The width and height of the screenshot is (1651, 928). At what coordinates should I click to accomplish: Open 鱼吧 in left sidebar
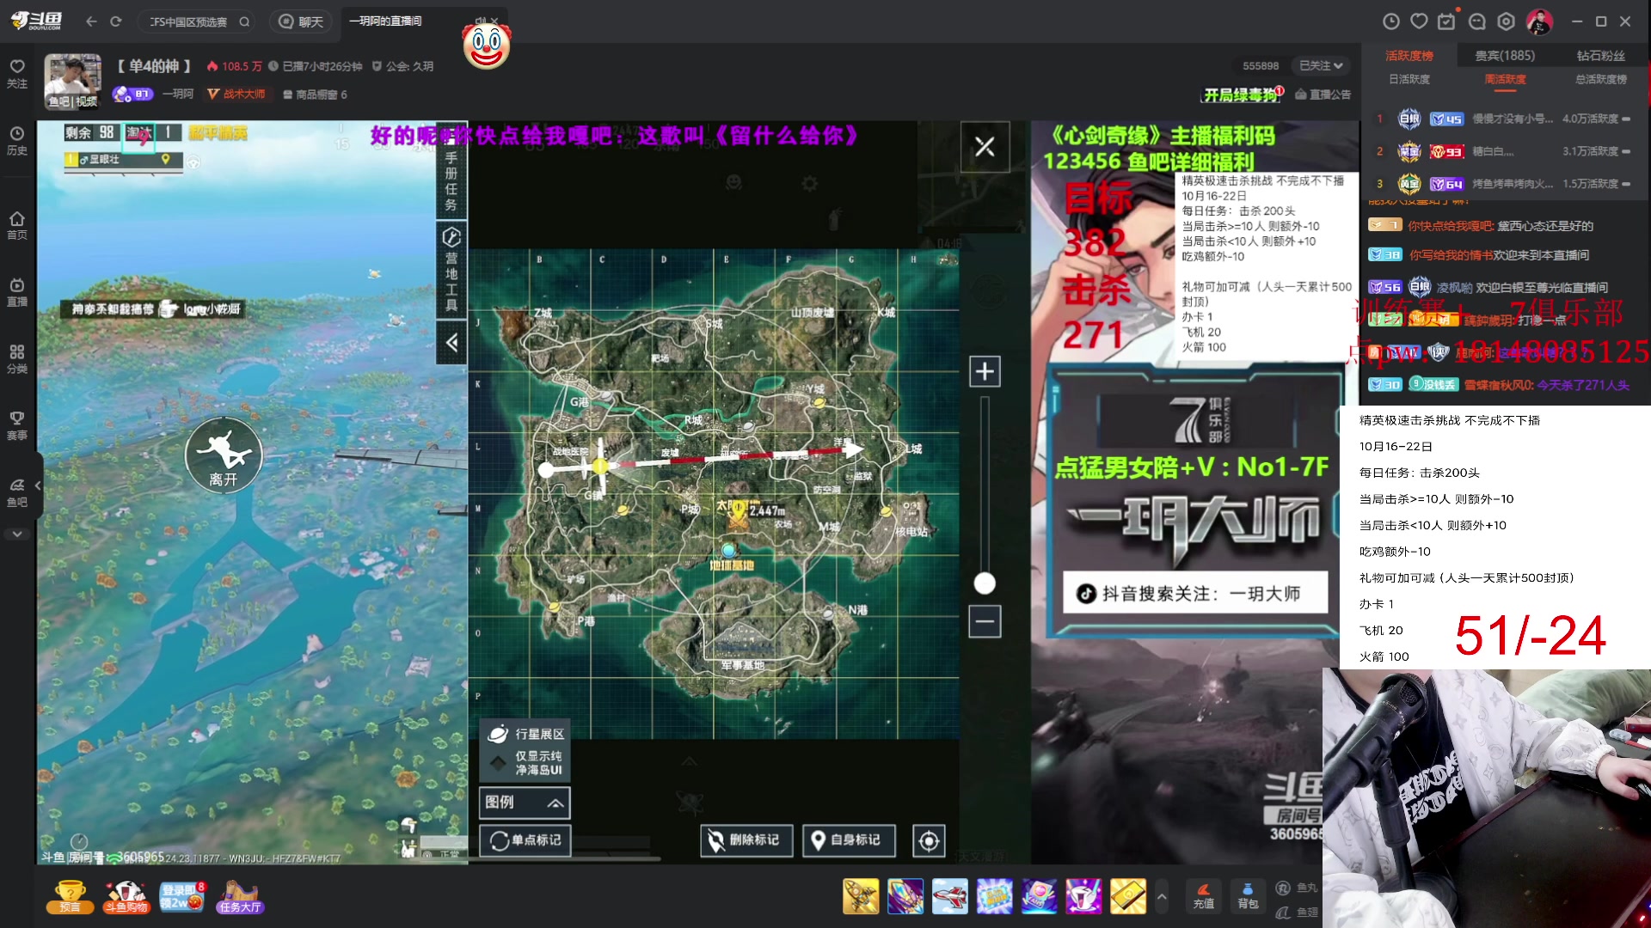point(17,493)
